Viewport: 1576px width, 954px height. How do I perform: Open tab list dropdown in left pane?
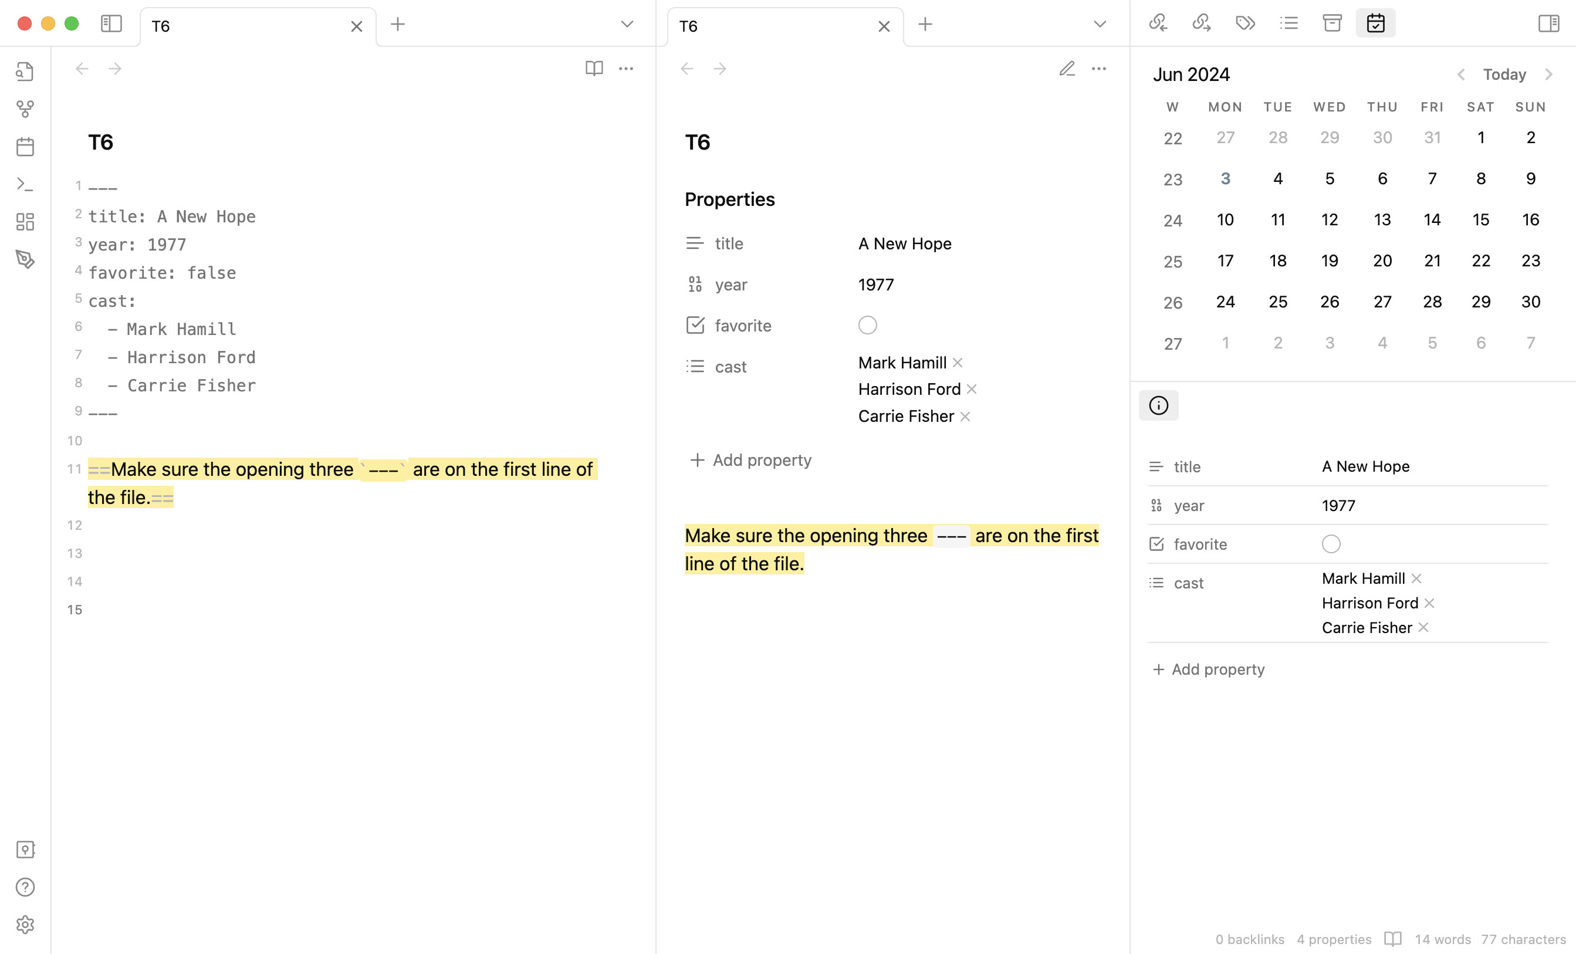(x=627, y=24)
